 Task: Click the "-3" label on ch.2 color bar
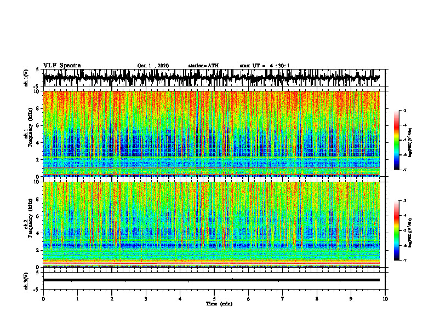404,201
